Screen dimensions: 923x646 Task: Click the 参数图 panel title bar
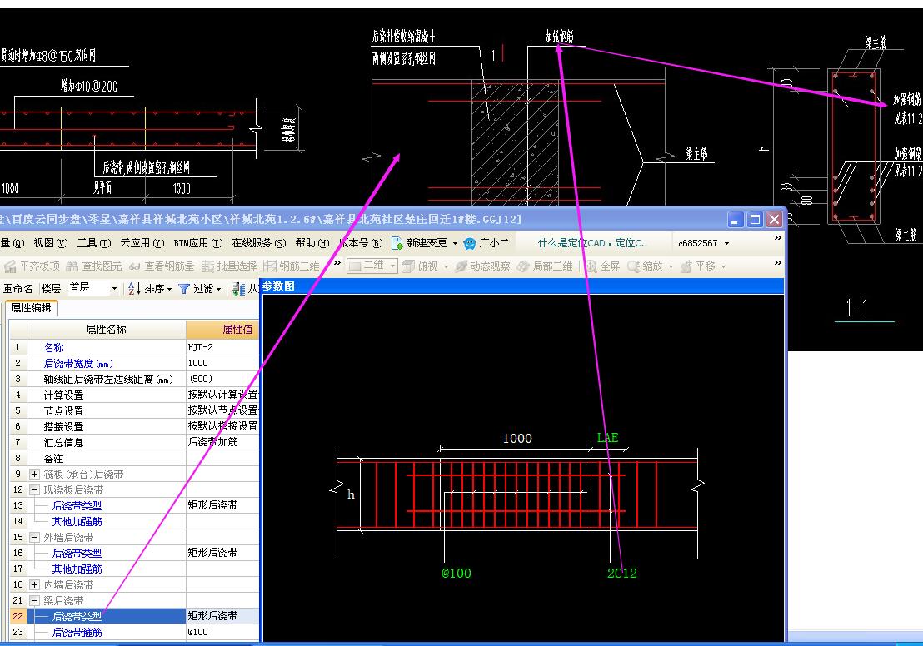coord(521,286)
